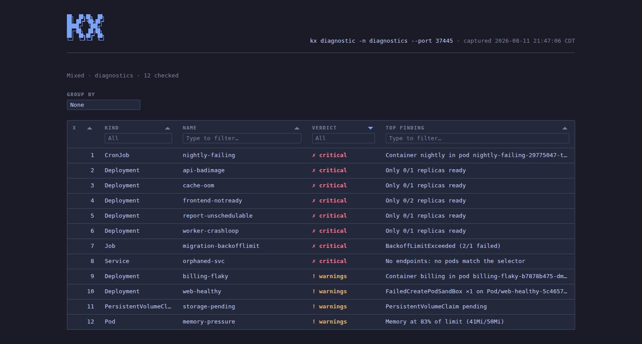Click the KIND column header label
Viewport: 642px width, 344px height.
111,128
